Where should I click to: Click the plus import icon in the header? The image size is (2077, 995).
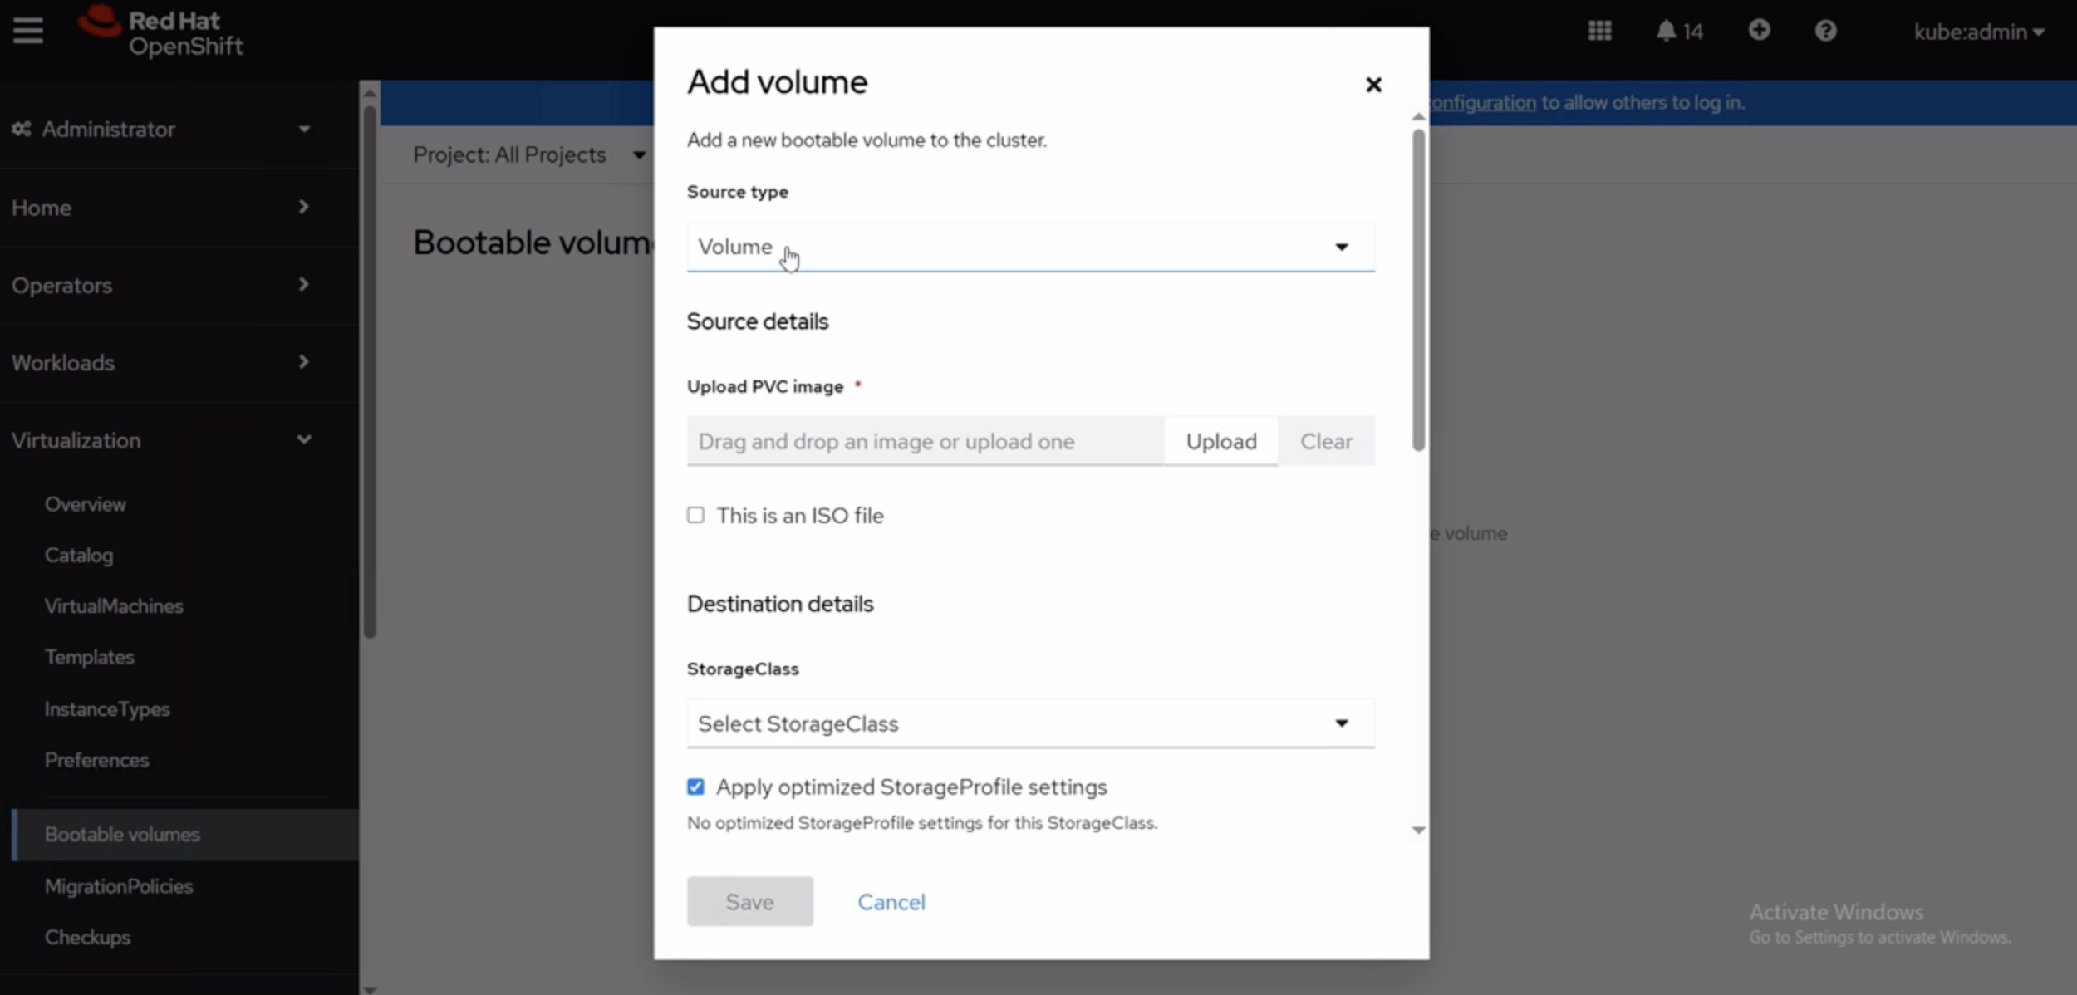1759,31
